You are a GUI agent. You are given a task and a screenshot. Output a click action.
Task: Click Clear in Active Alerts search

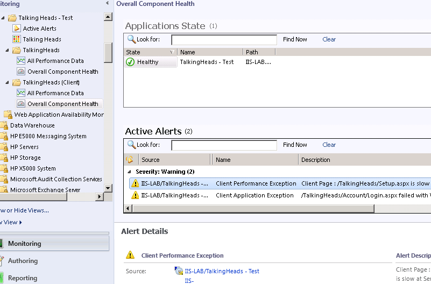pos(329,145)
